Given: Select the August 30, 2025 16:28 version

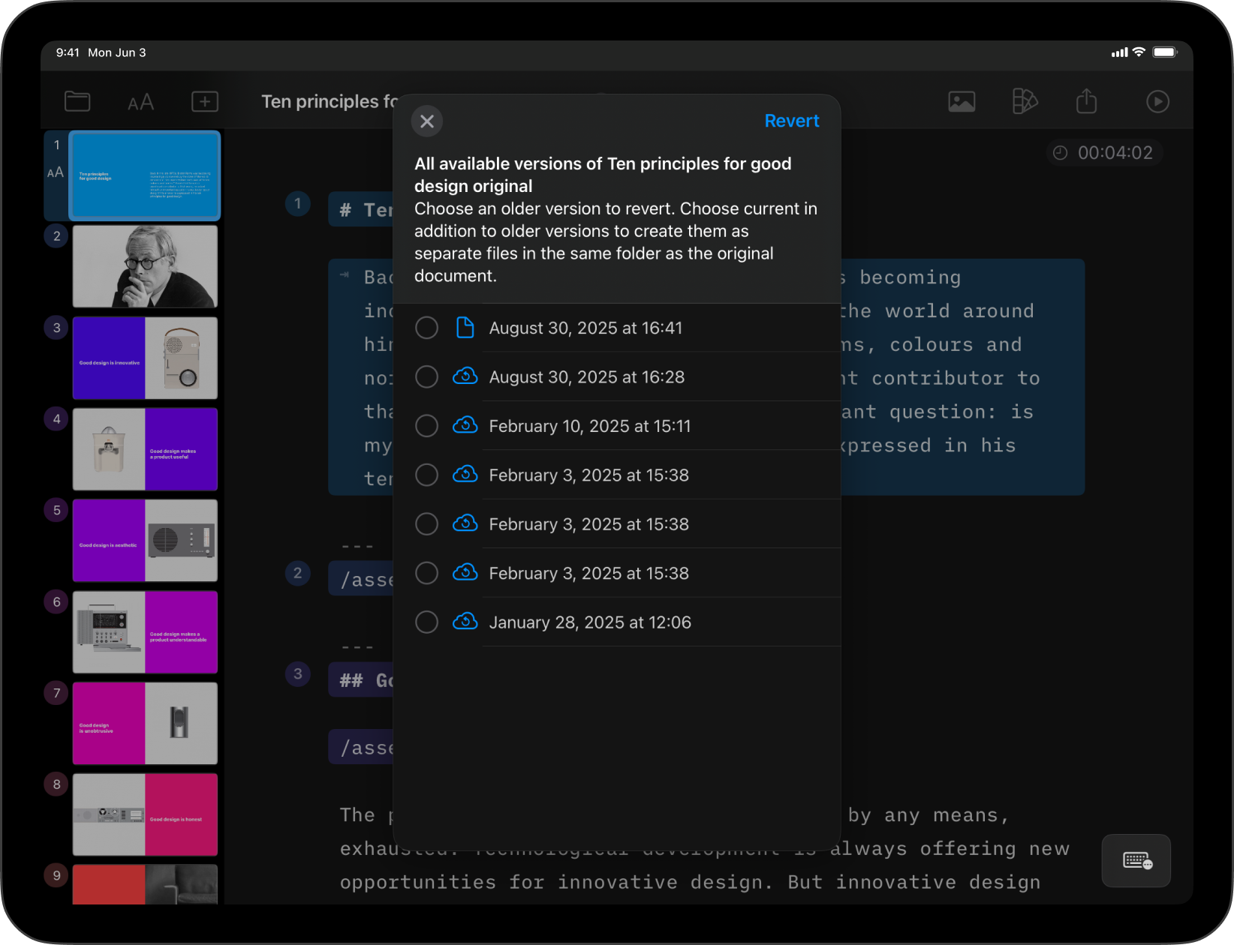Looking at the screenshot, I should (426, 376).
